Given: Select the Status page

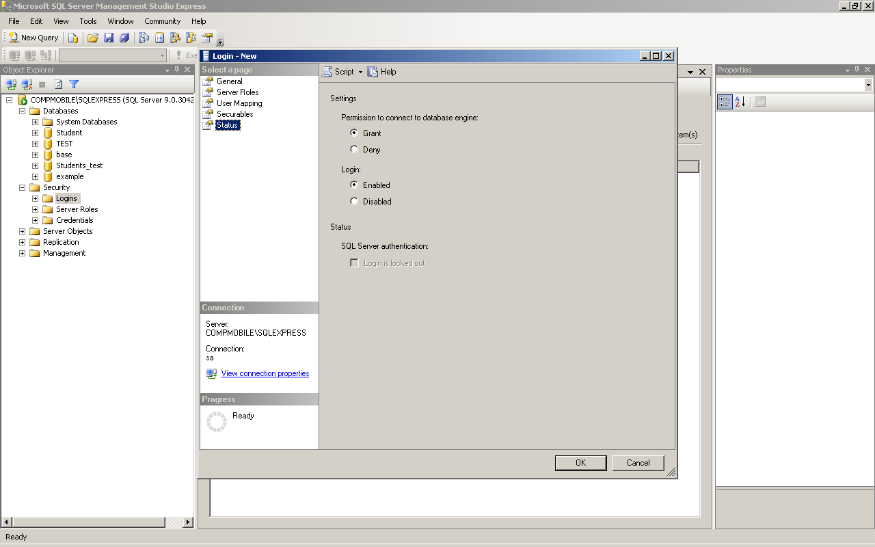Looking at the screenshot, I should tap(227, 125).
